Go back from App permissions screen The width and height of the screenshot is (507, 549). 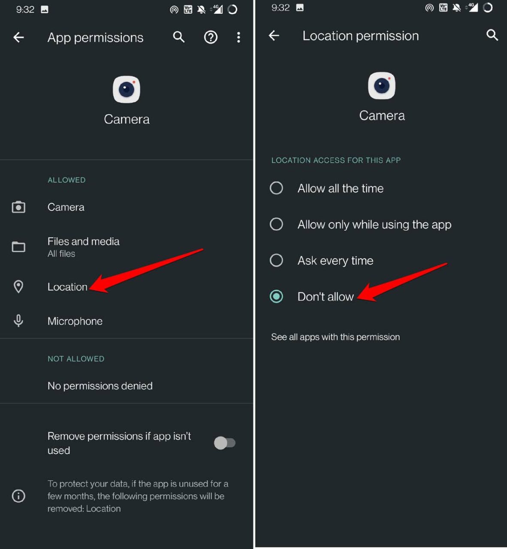18,37
